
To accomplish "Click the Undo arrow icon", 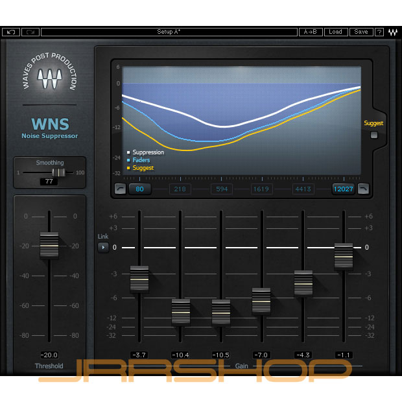I will click(11, 32).
